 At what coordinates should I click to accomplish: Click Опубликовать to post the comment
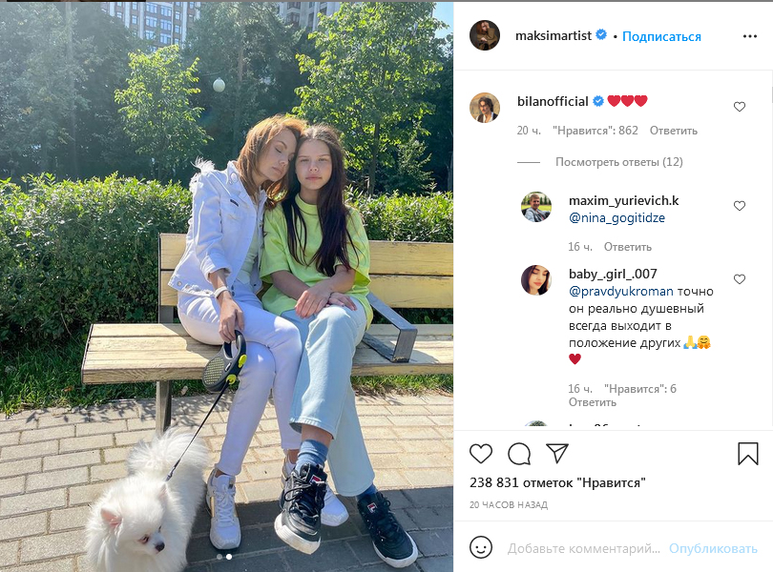point(713,548)
